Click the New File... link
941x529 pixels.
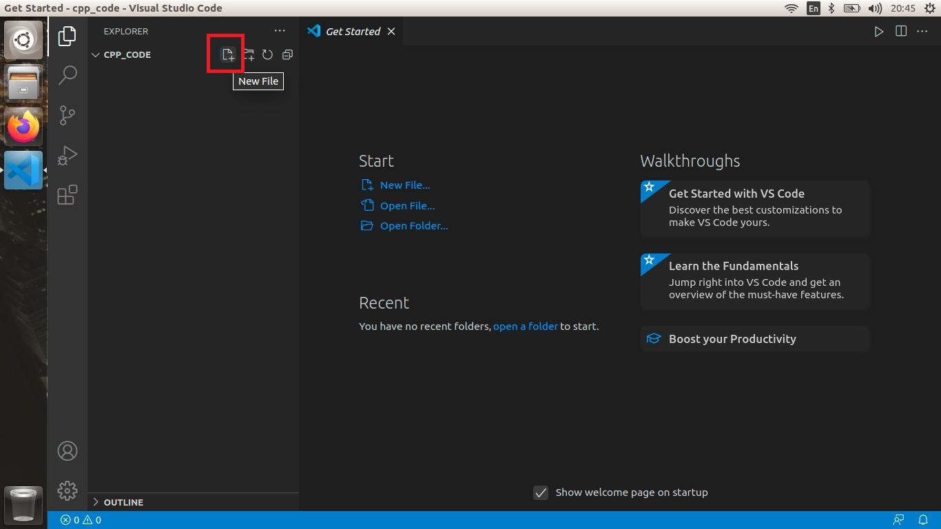coord(404,185)
